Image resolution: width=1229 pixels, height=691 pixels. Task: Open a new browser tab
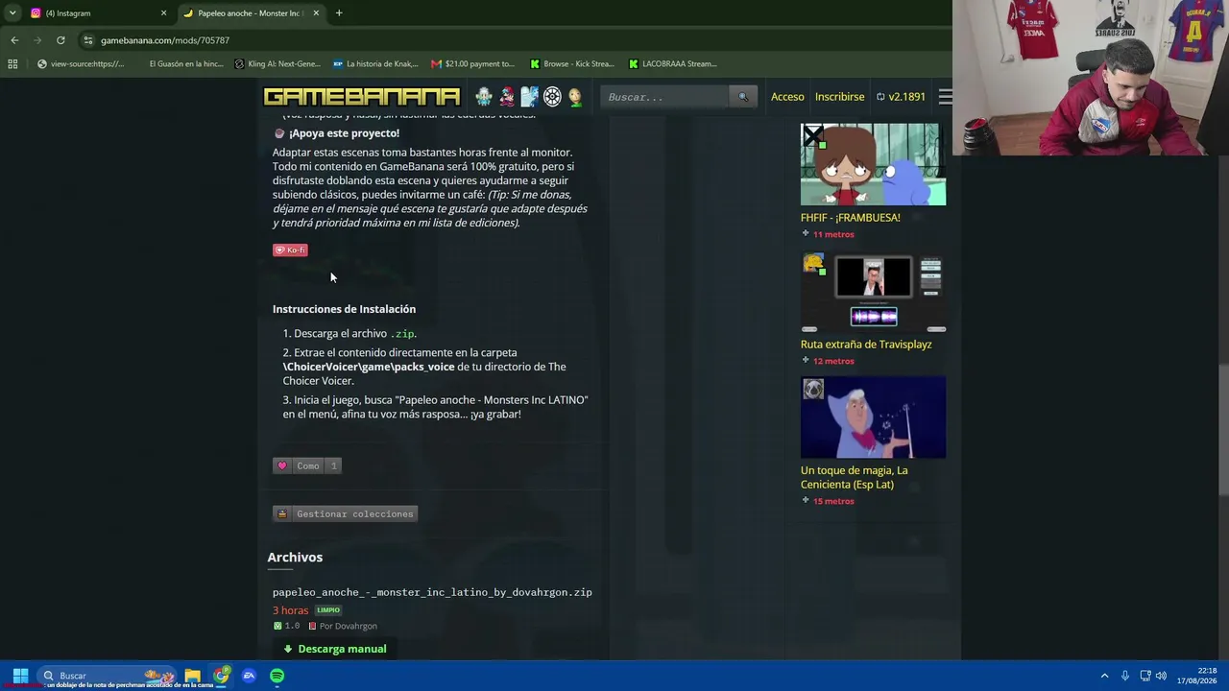point(339,13)
